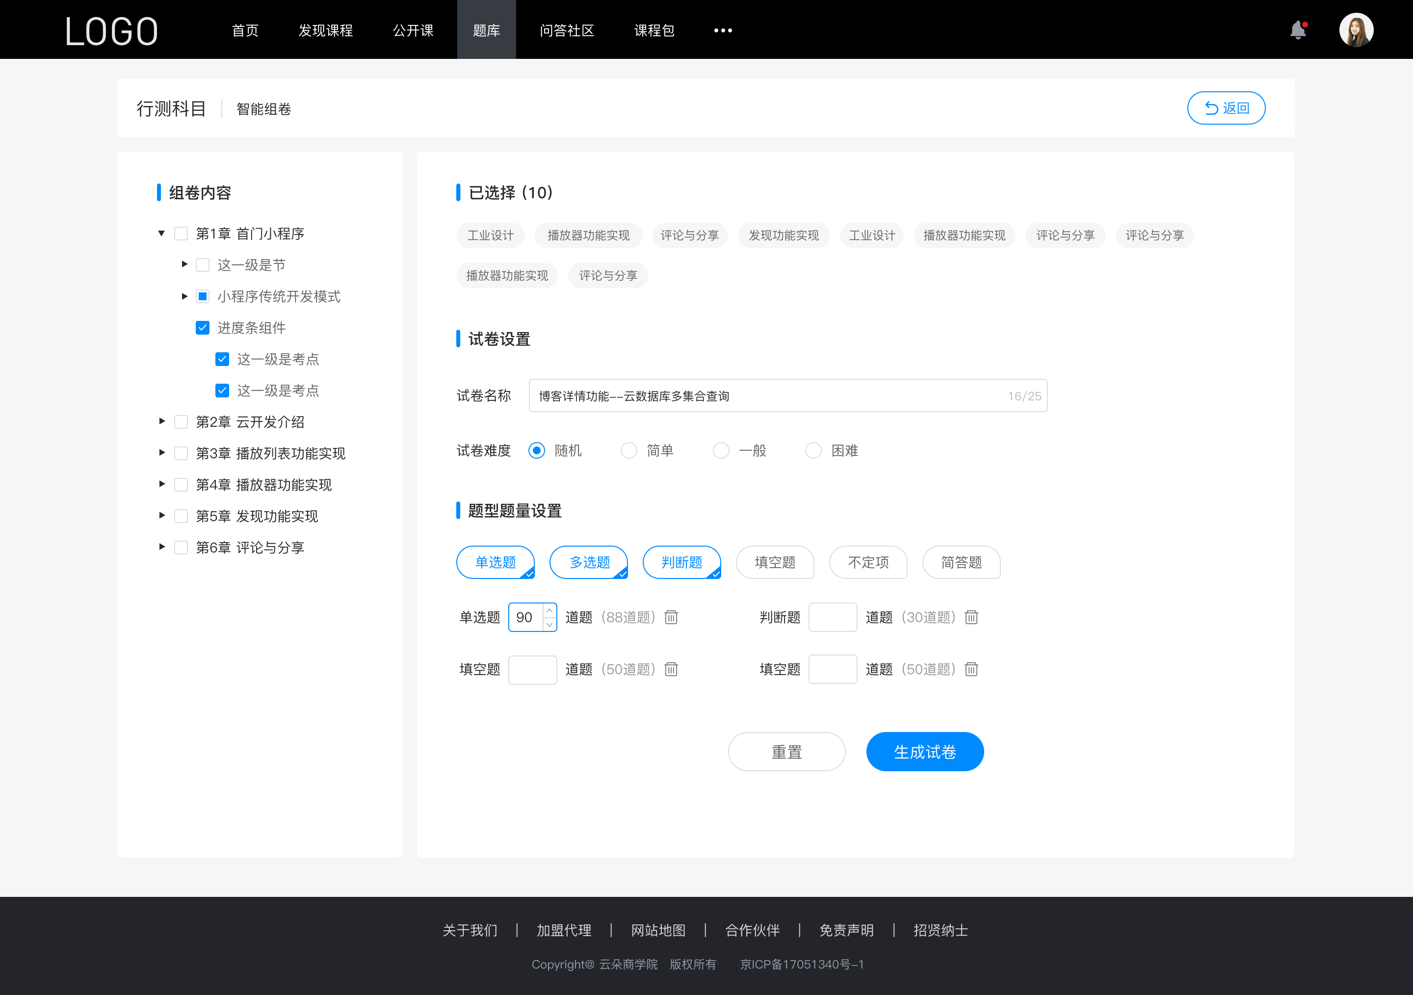Click the 题库 navigation menu item

coord(484,29)
